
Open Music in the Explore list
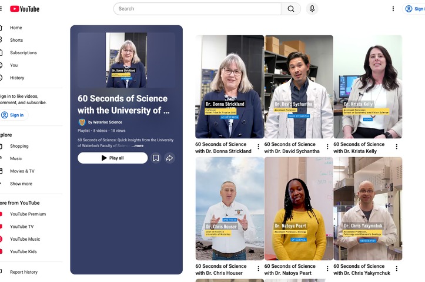pyautogui.click(x=16, y=158)
